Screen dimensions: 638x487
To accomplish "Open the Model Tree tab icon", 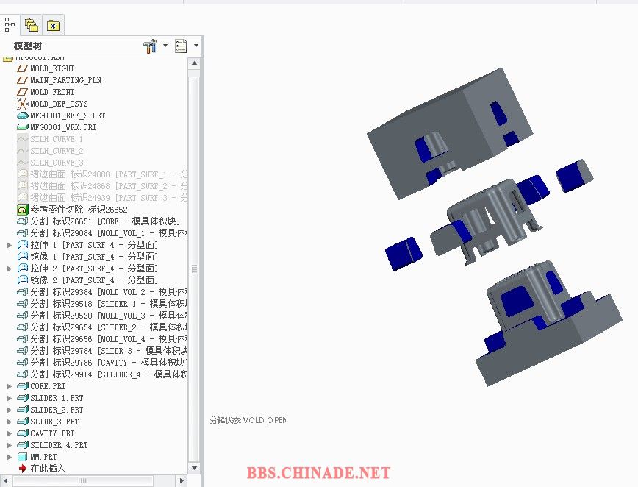I will tap(10, 25).
